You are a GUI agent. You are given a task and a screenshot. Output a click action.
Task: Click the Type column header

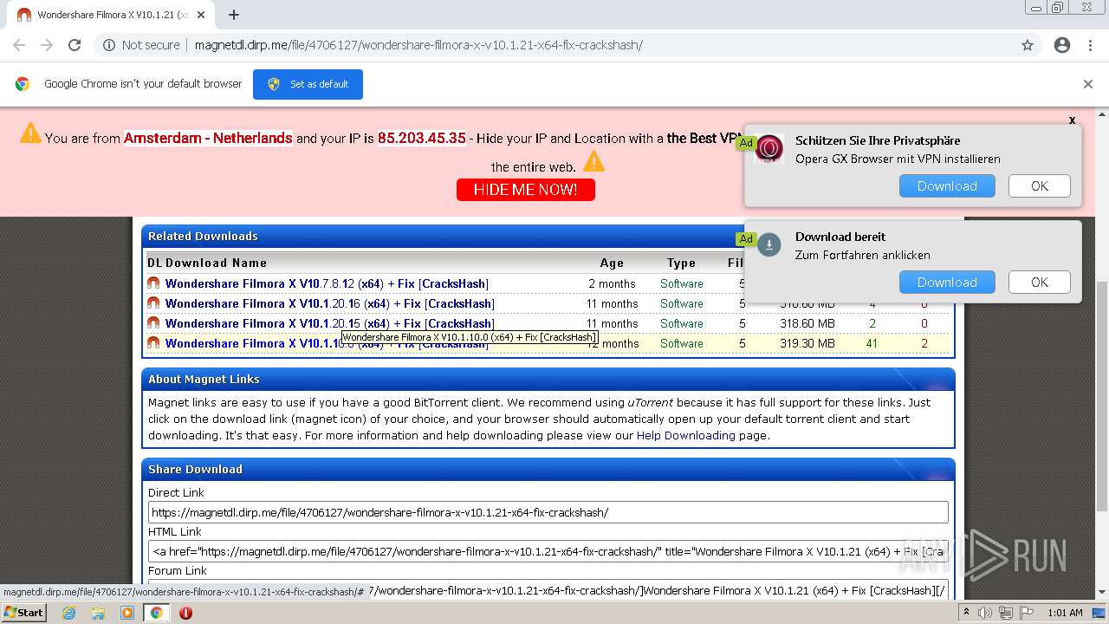pyautogui.click(x=681, y=263)
